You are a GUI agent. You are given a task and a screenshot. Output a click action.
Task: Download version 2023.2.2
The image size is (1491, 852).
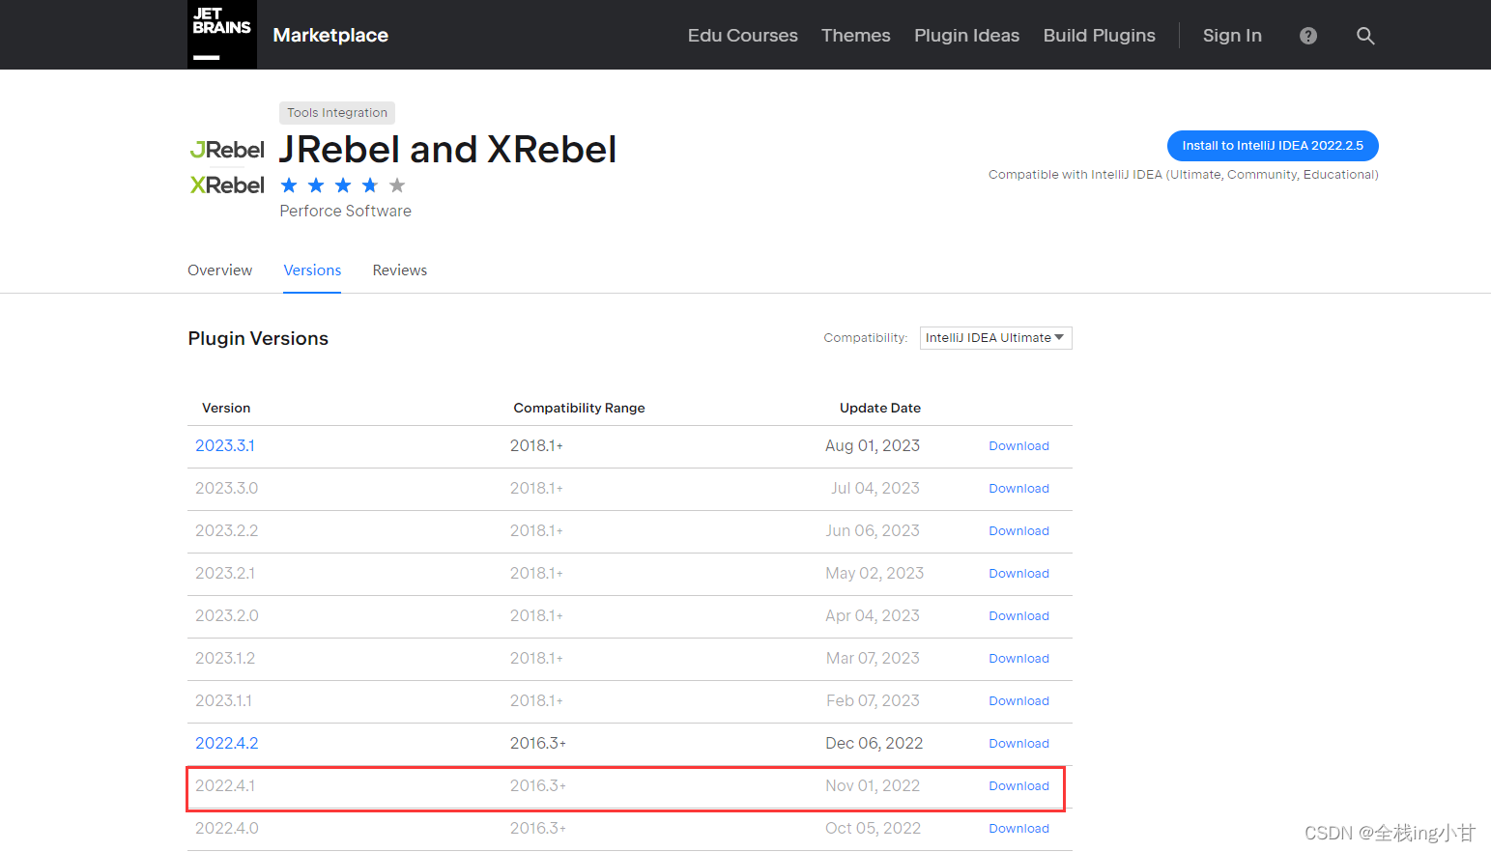coord(1018,531)
